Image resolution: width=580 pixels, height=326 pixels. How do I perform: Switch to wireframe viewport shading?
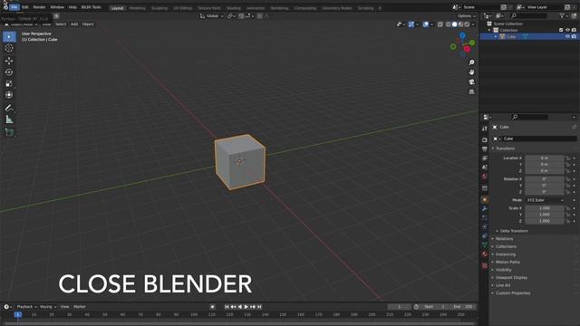449,24
